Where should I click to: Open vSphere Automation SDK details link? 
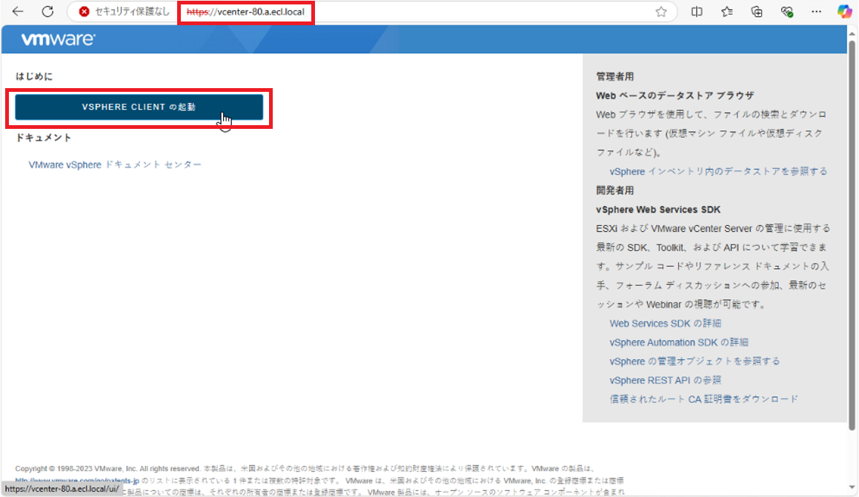click(x=679, y=342)
